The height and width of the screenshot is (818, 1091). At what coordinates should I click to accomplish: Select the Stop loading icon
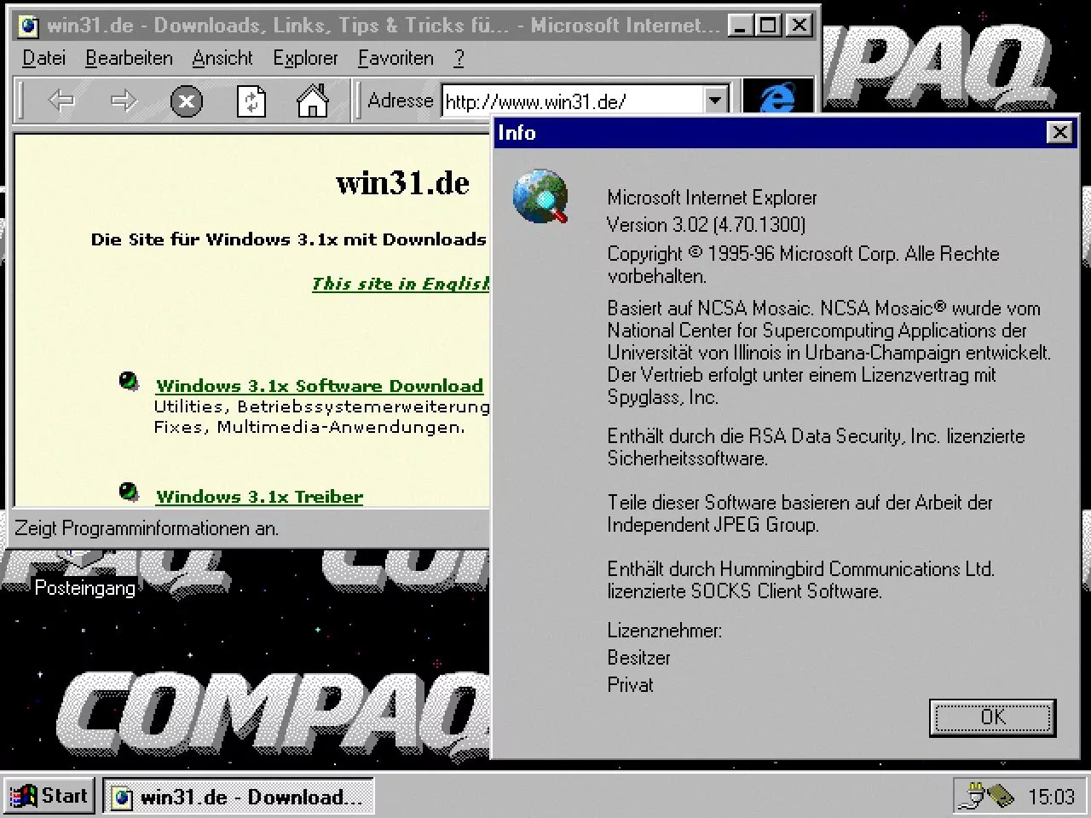click(186, 101)
